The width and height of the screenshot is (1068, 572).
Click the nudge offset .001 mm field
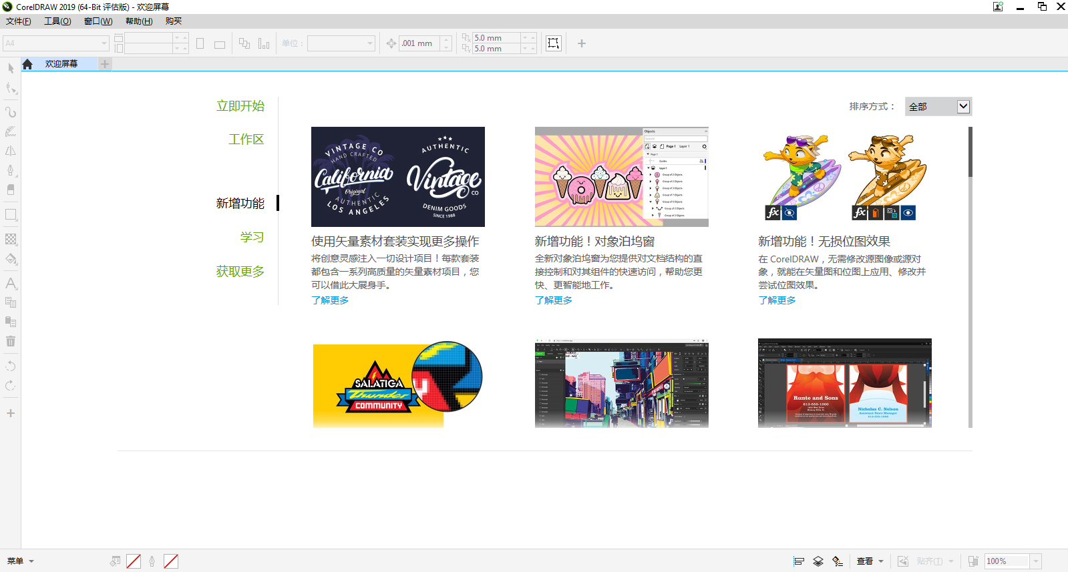click(x=420, y=43)
